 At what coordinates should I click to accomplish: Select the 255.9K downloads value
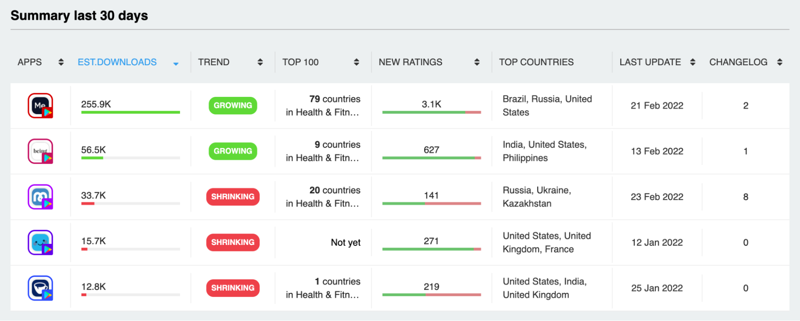pos(96,104)
